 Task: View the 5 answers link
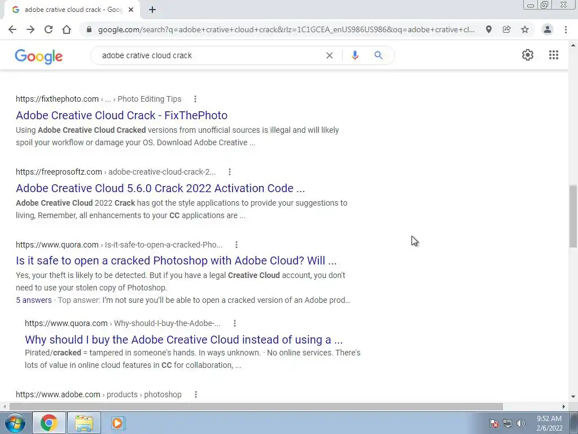tap(33, 300)
